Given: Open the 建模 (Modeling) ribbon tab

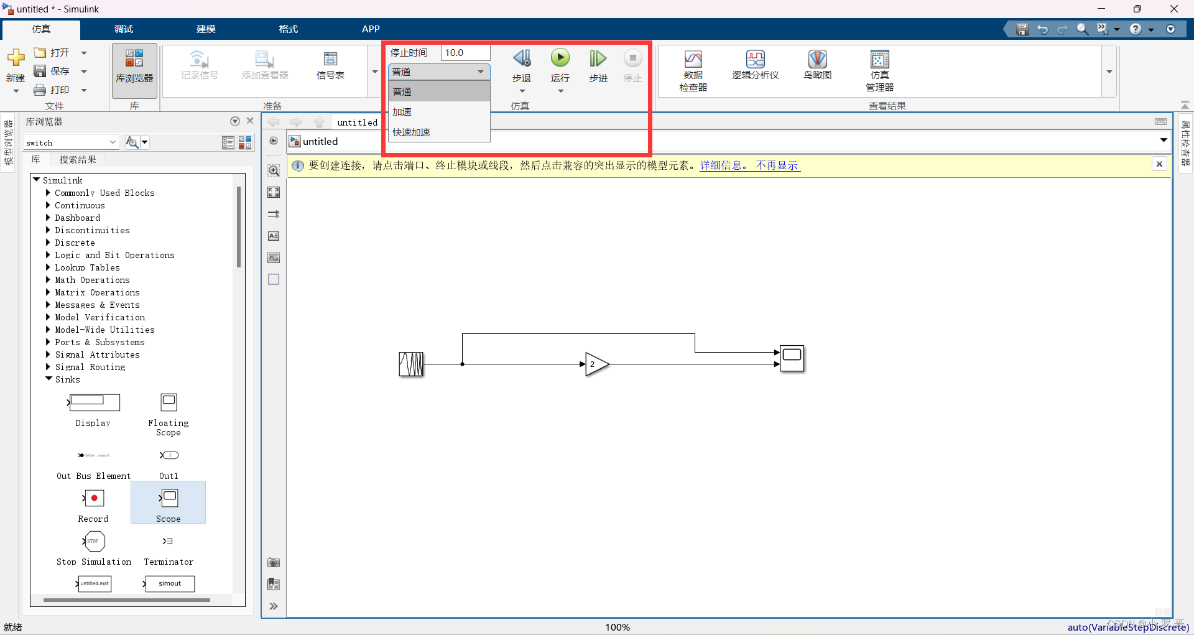Looking at the screenshot, I should tap(206, 29).
